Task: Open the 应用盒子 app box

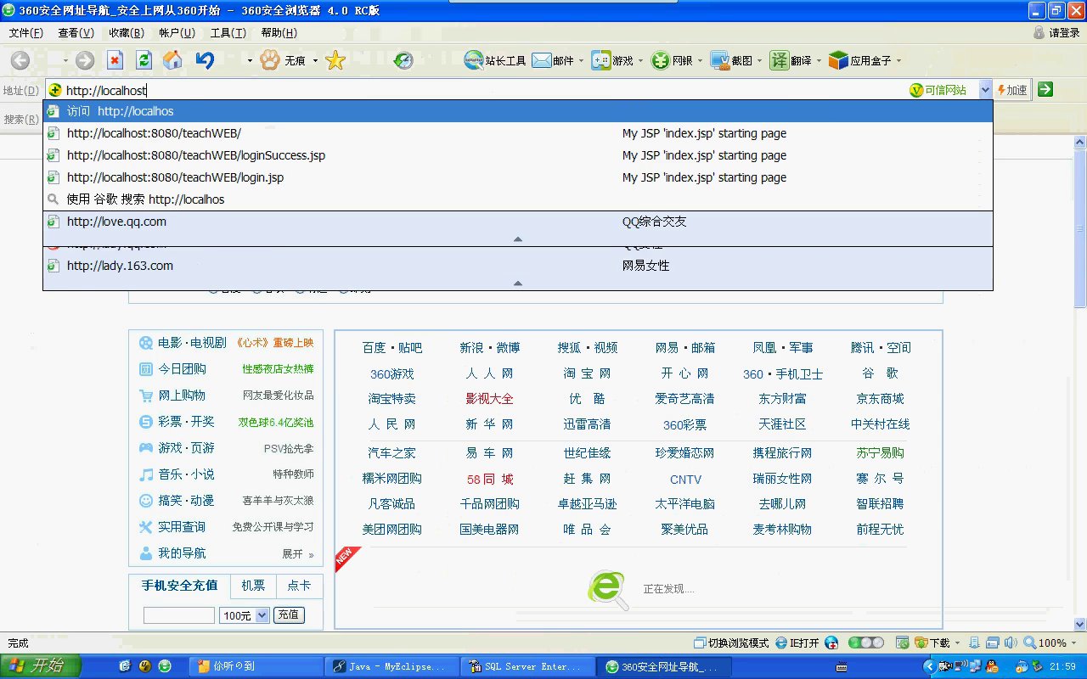Action: click(860, 60)
